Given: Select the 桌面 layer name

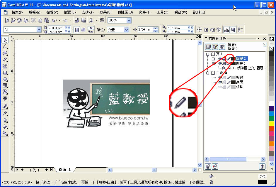Looking at the screenshot, I should coord(240,82).
